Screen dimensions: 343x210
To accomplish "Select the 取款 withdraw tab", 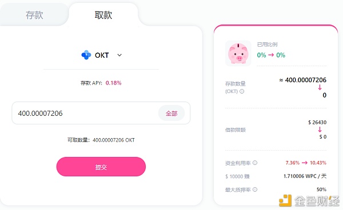I will 103,15.
